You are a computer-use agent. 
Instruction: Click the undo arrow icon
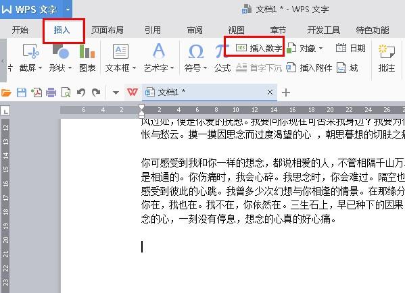click(x=81, y=92)
